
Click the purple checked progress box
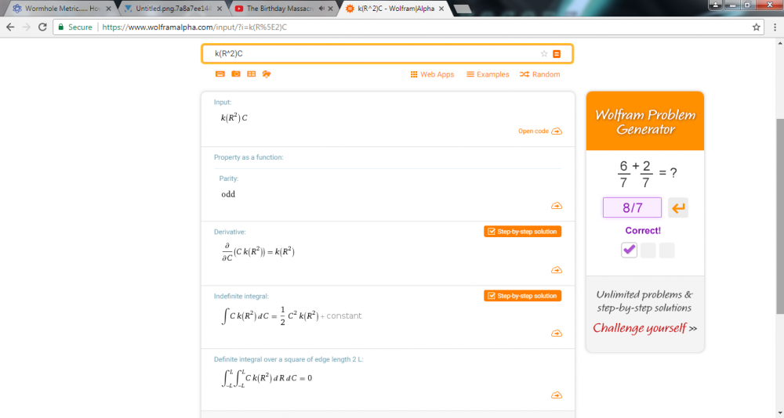pyautogui.click(x=629, y=250)
